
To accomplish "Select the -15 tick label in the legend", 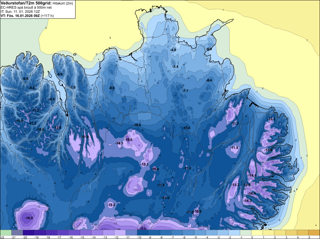I will [x=82, y=237].
